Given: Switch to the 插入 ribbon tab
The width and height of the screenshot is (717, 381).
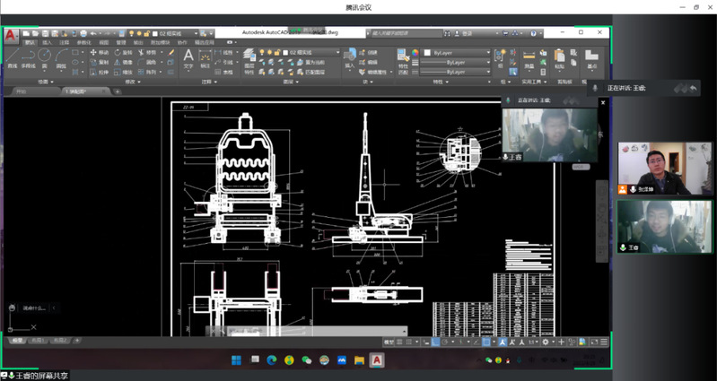Looking at the screenshot, I should (48, 42).
